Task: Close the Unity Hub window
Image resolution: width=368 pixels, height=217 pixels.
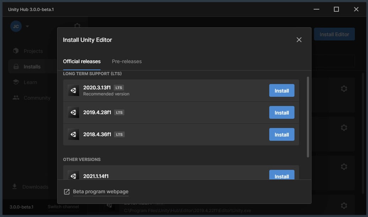Action: [356, 9]
